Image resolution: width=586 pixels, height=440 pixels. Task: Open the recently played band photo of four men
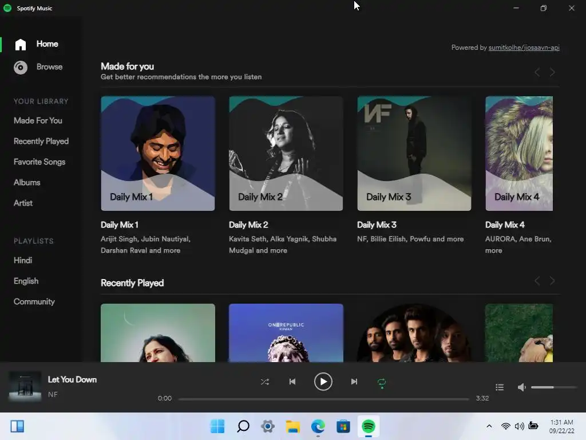pyautogui.click(x=414, y=333)
